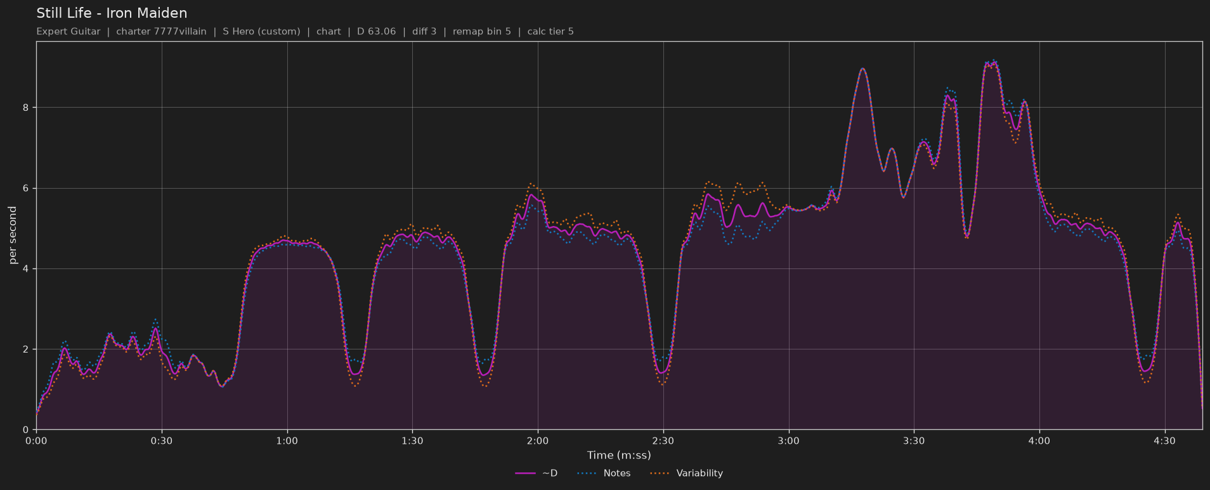
Task: Click the "Notes" legend label
Action: pos(617,474)
